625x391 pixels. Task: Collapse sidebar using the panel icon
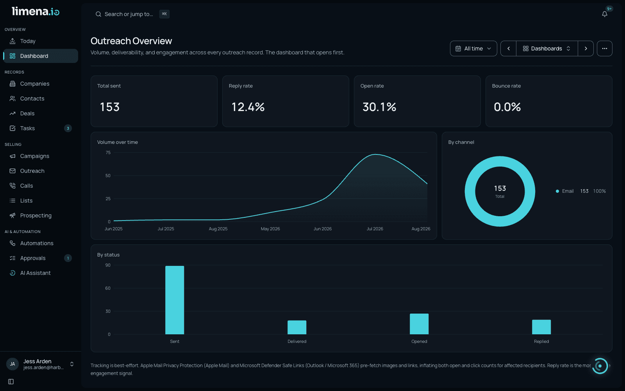click(11, 382)
